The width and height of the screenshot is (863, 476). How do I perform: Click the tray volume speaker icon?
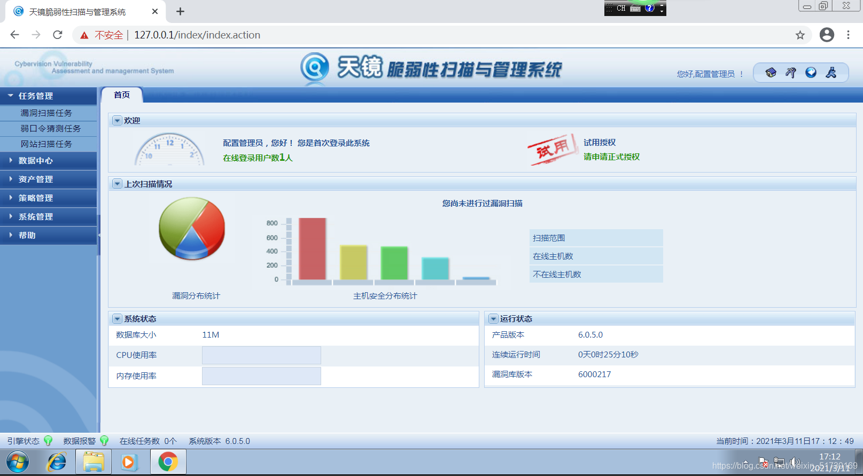[x=795, y=462]
